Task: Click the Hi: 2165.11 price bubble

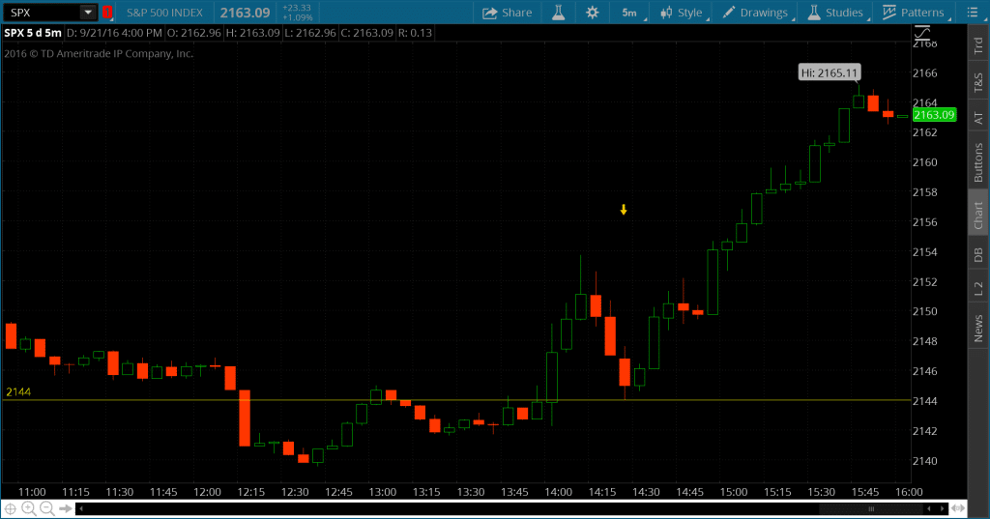Action: pyautogui.click(x=829, y=72)
